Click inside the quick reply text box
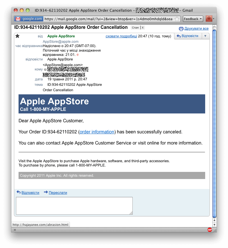The image size is (228, 248). coord(74,206)
